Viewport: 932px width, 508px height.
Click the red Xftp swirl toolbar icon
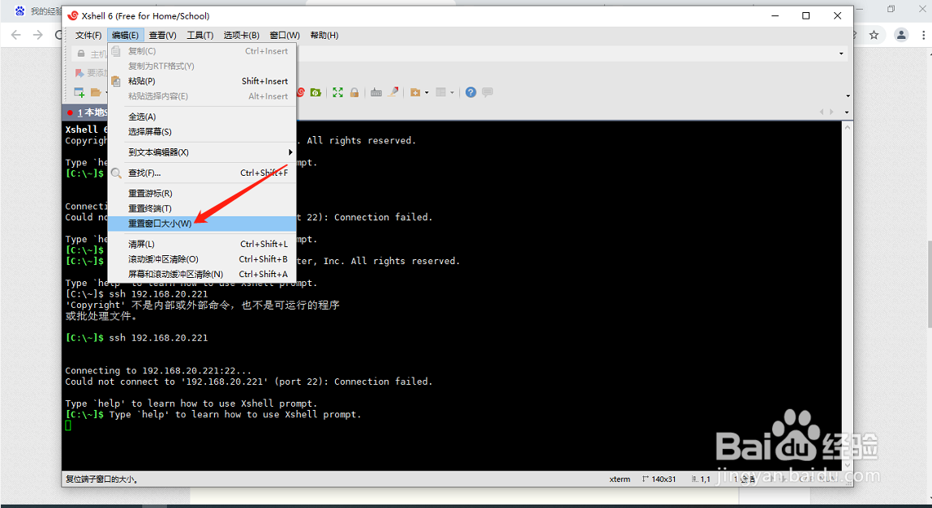click(301, 92)
